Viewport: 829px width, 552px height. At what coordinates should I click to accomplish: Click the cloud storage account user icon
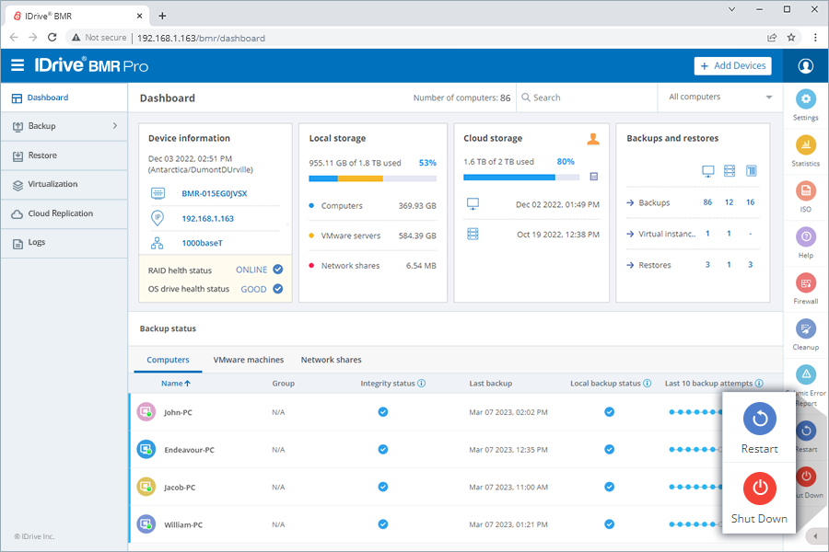point(593,138)
